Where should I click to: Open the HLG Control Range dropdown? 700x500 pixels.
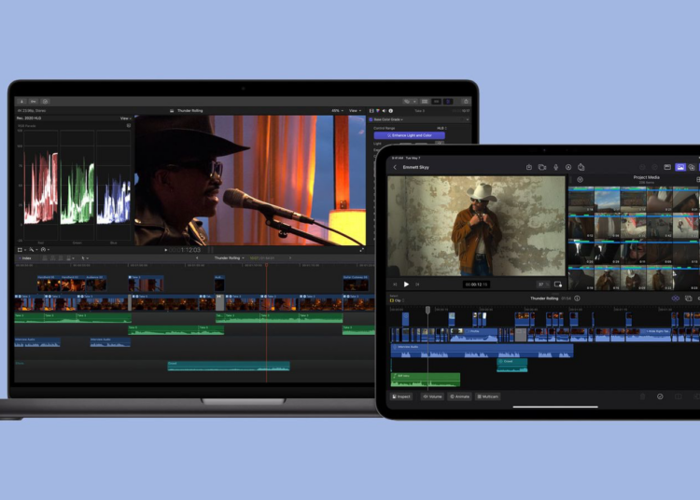(442, 128)
